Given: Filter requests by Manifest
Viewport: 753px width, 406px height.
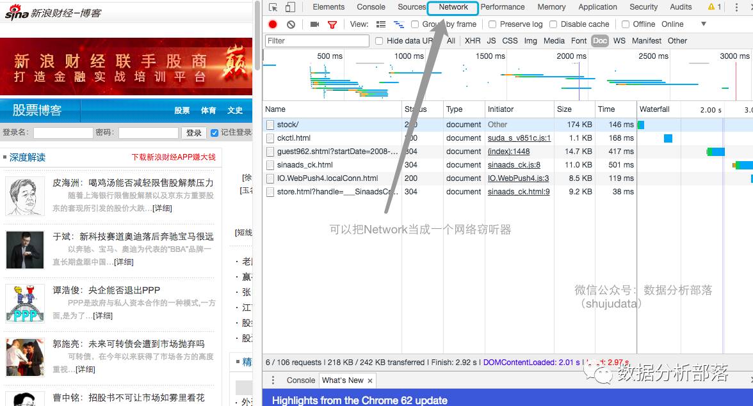Looking at the screenshot, I should [x=647, y=41].
